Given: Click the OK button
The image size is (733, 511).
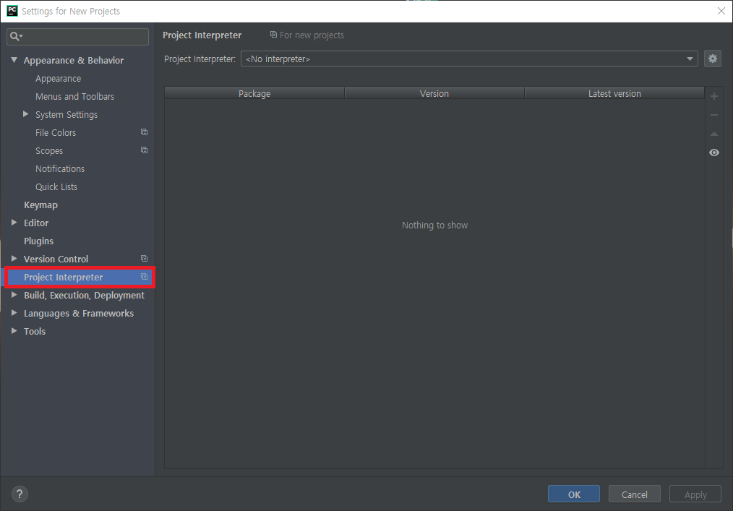Looking at the screenshot, I should [573, 494].
